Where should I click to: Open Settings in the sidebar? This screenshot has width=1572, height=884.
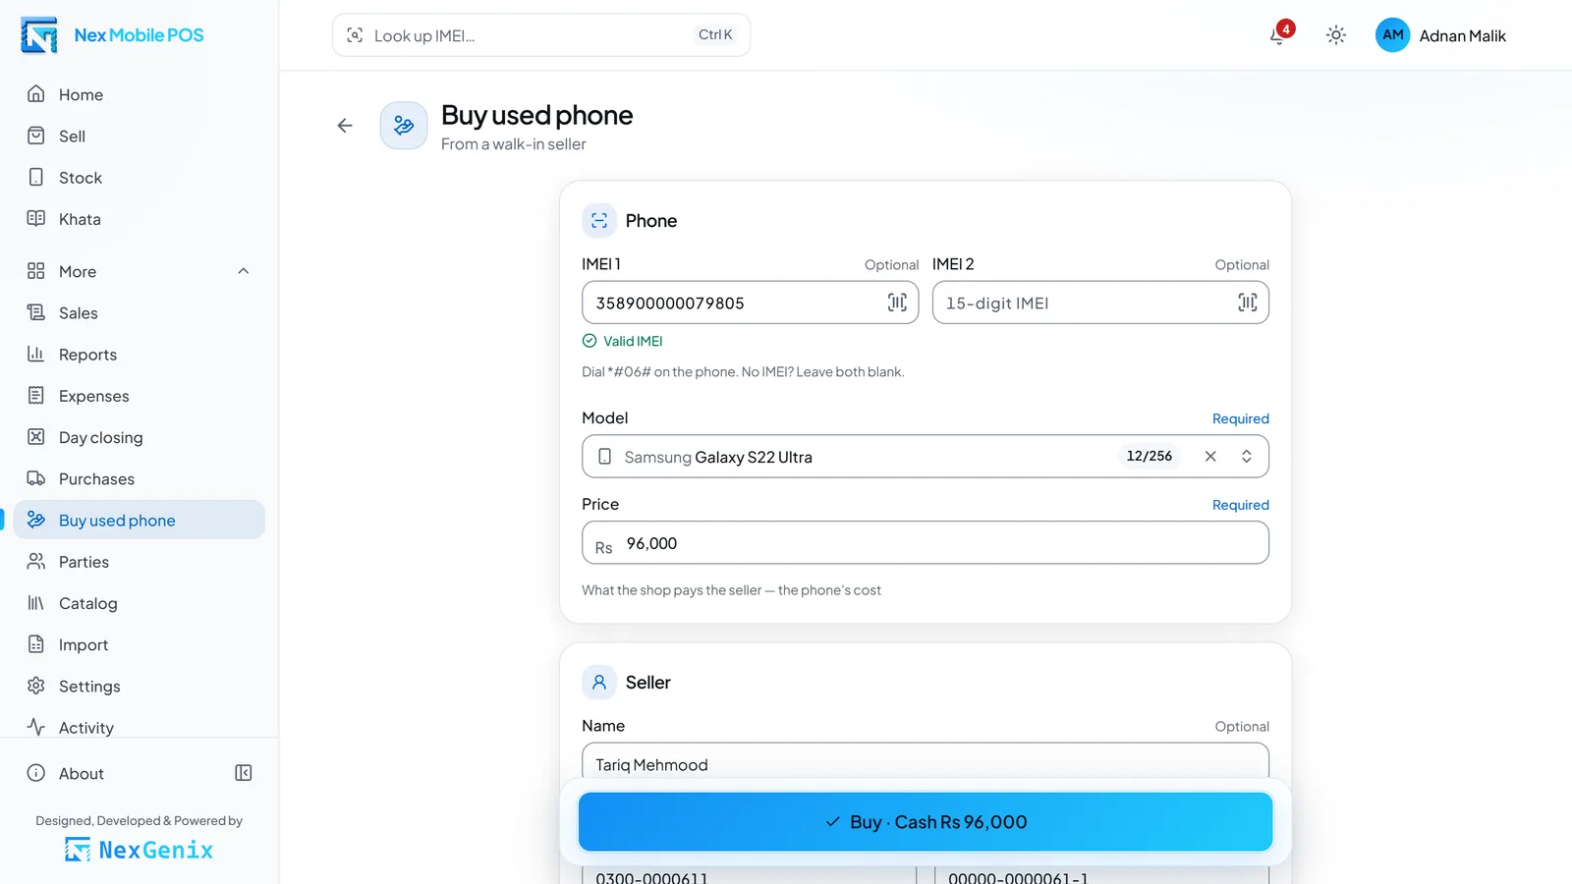[x=140, y=686]
